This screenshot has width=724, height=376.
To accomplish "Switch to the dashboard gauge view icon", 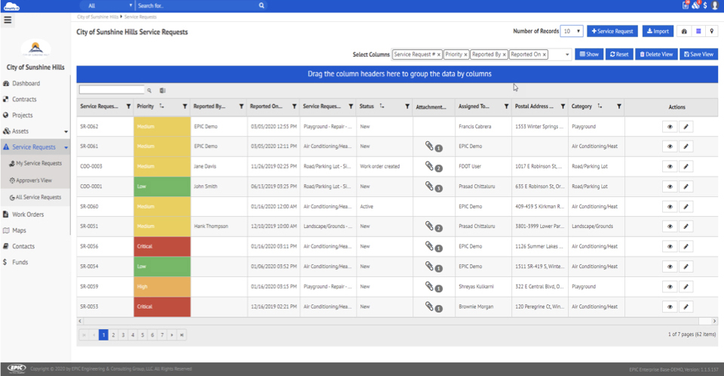I will (x=685, y=32).
